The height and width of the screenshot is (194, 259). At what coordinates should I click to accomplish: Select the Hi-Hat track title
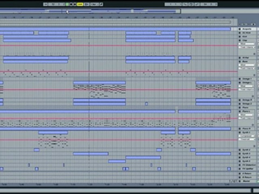coord(246,58)
